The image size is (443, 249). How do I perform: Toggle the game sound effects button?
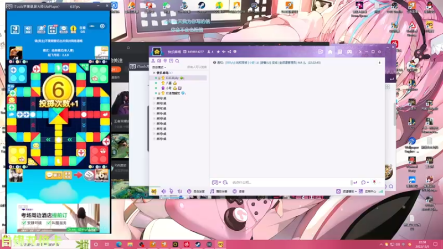click(x=28, y=29)
